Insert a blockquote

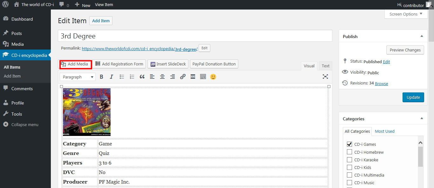coord(142,77)
